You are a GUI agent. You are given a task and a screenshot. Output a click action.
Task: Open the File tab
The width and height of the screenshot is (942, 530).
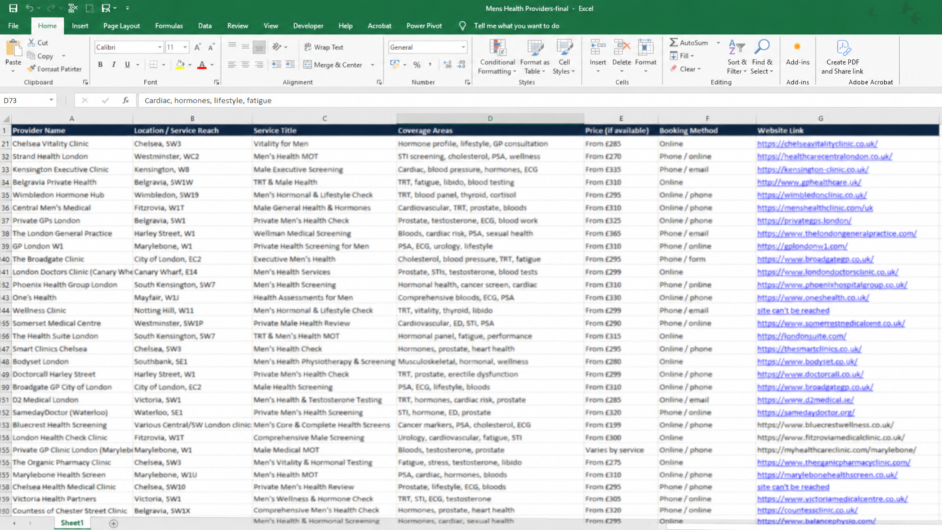point(13,26)
